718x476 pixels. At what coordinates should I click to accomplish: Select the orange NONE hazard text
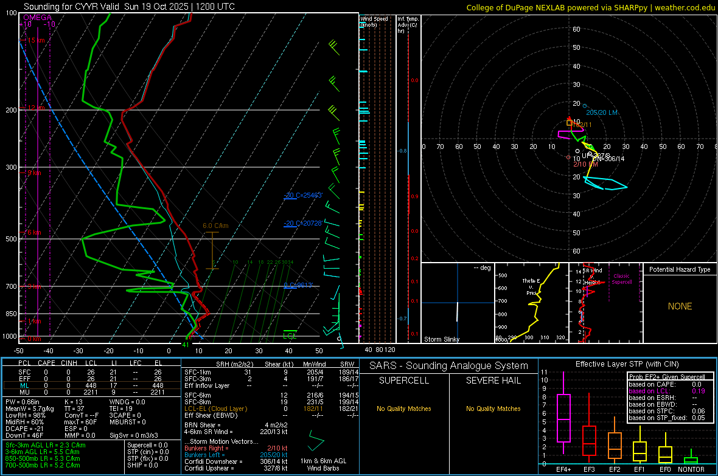(680, 306)
